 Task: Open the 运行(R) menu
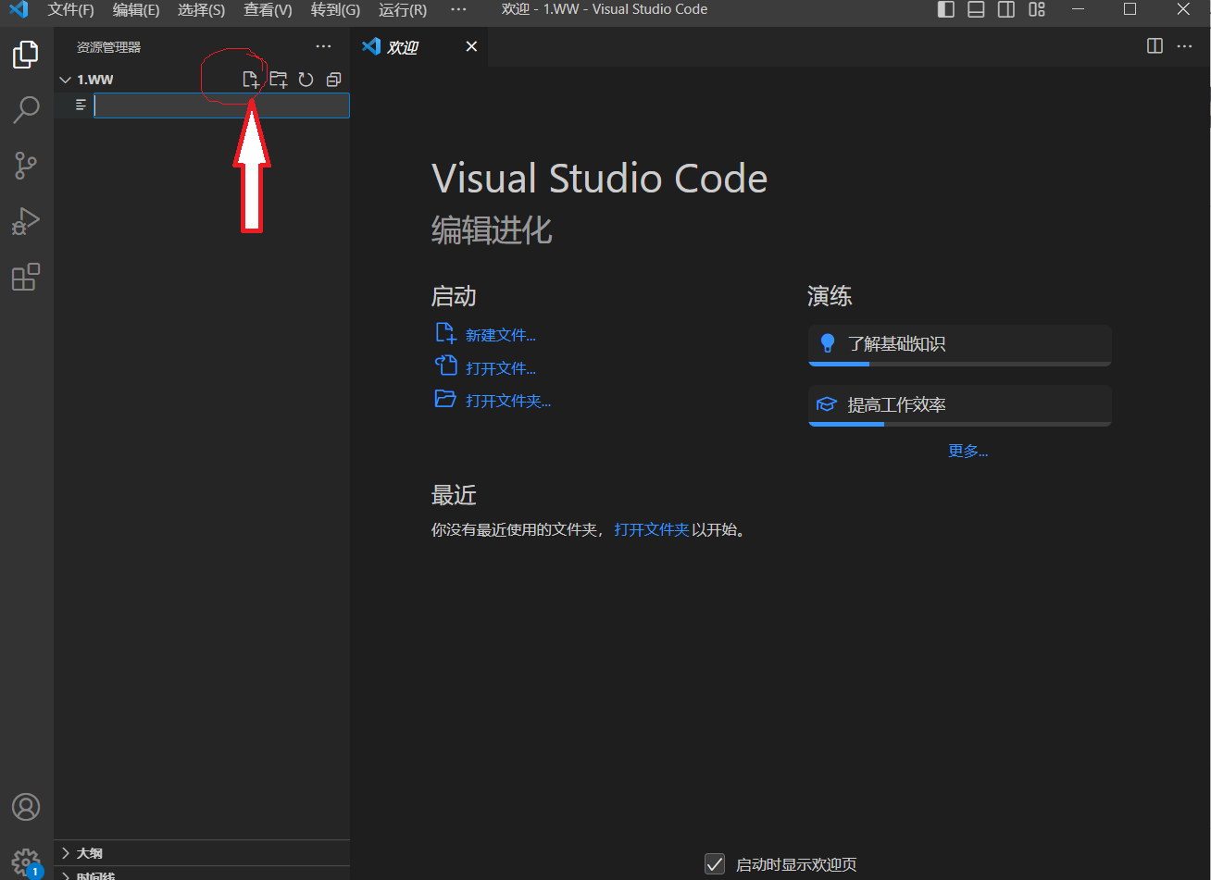pos(403,9)
